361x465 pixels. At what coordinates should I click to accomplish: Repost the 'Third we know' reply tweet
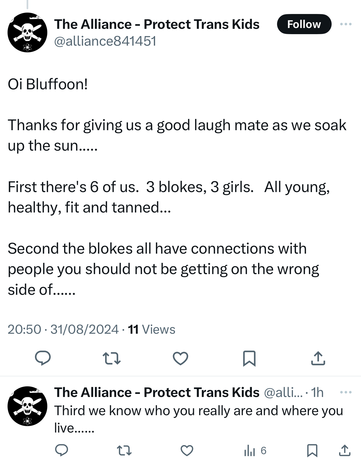click(124, 451)
